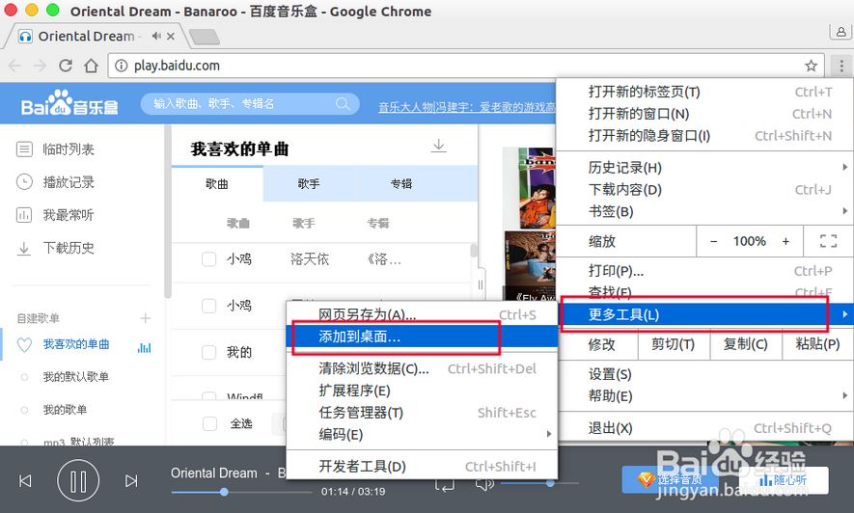854x513 pixels.
Task: Switch to the 专辑 tab
Action: click(x=401, y=184)
